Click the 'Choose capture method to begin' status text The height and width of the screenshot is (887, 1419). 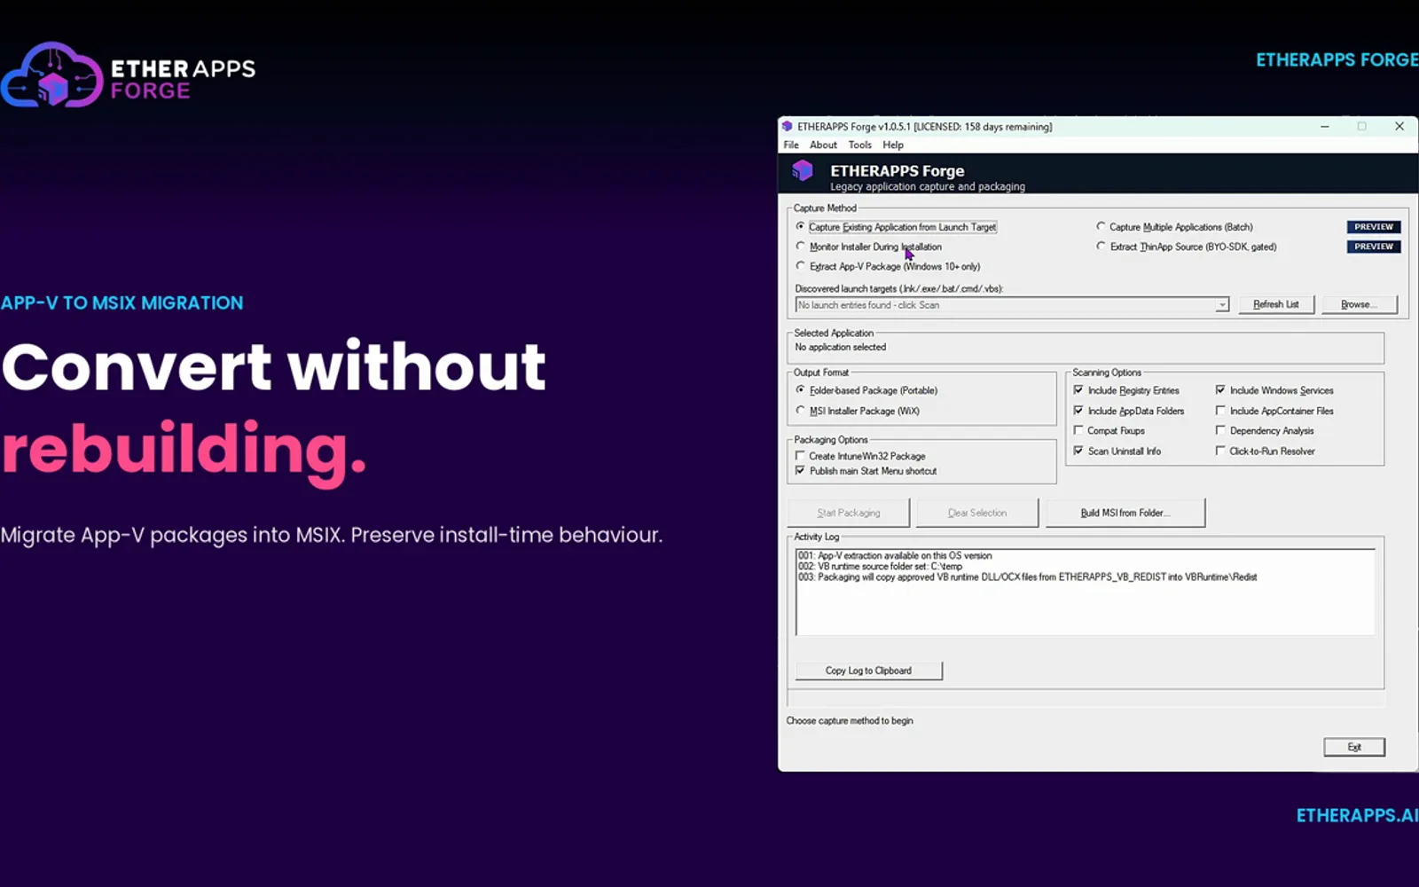tap(850, 721)
